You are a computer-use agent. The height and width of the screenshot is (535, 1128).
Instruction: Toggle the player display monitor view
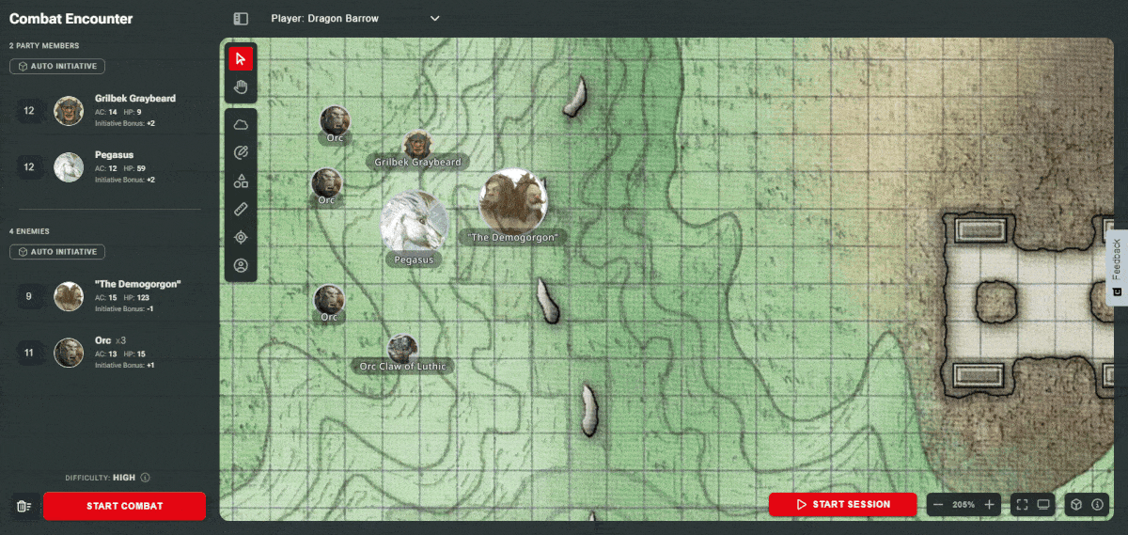1043,505
